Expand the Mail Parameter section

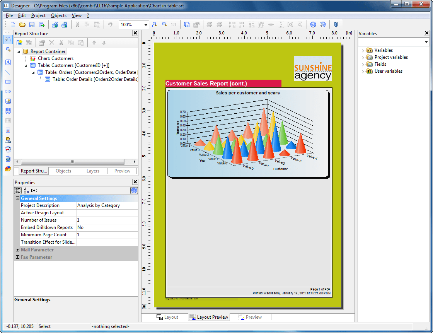[17, 250]
